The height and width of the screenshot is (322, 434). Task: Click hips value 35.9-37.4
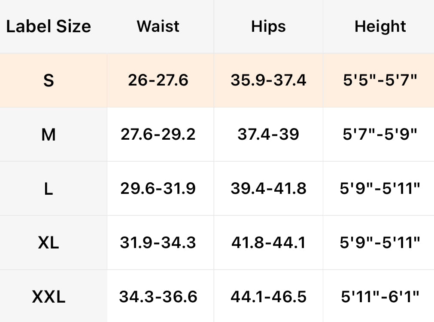(268, 80)
